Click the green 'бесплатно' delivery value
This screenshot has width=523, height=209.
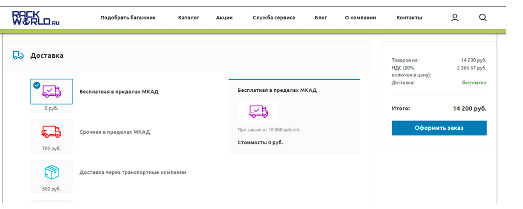475,82
